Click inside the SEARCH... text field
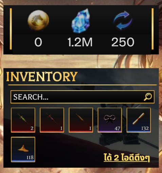The width and height of the screenshot is (162, 173). [82, 97]
